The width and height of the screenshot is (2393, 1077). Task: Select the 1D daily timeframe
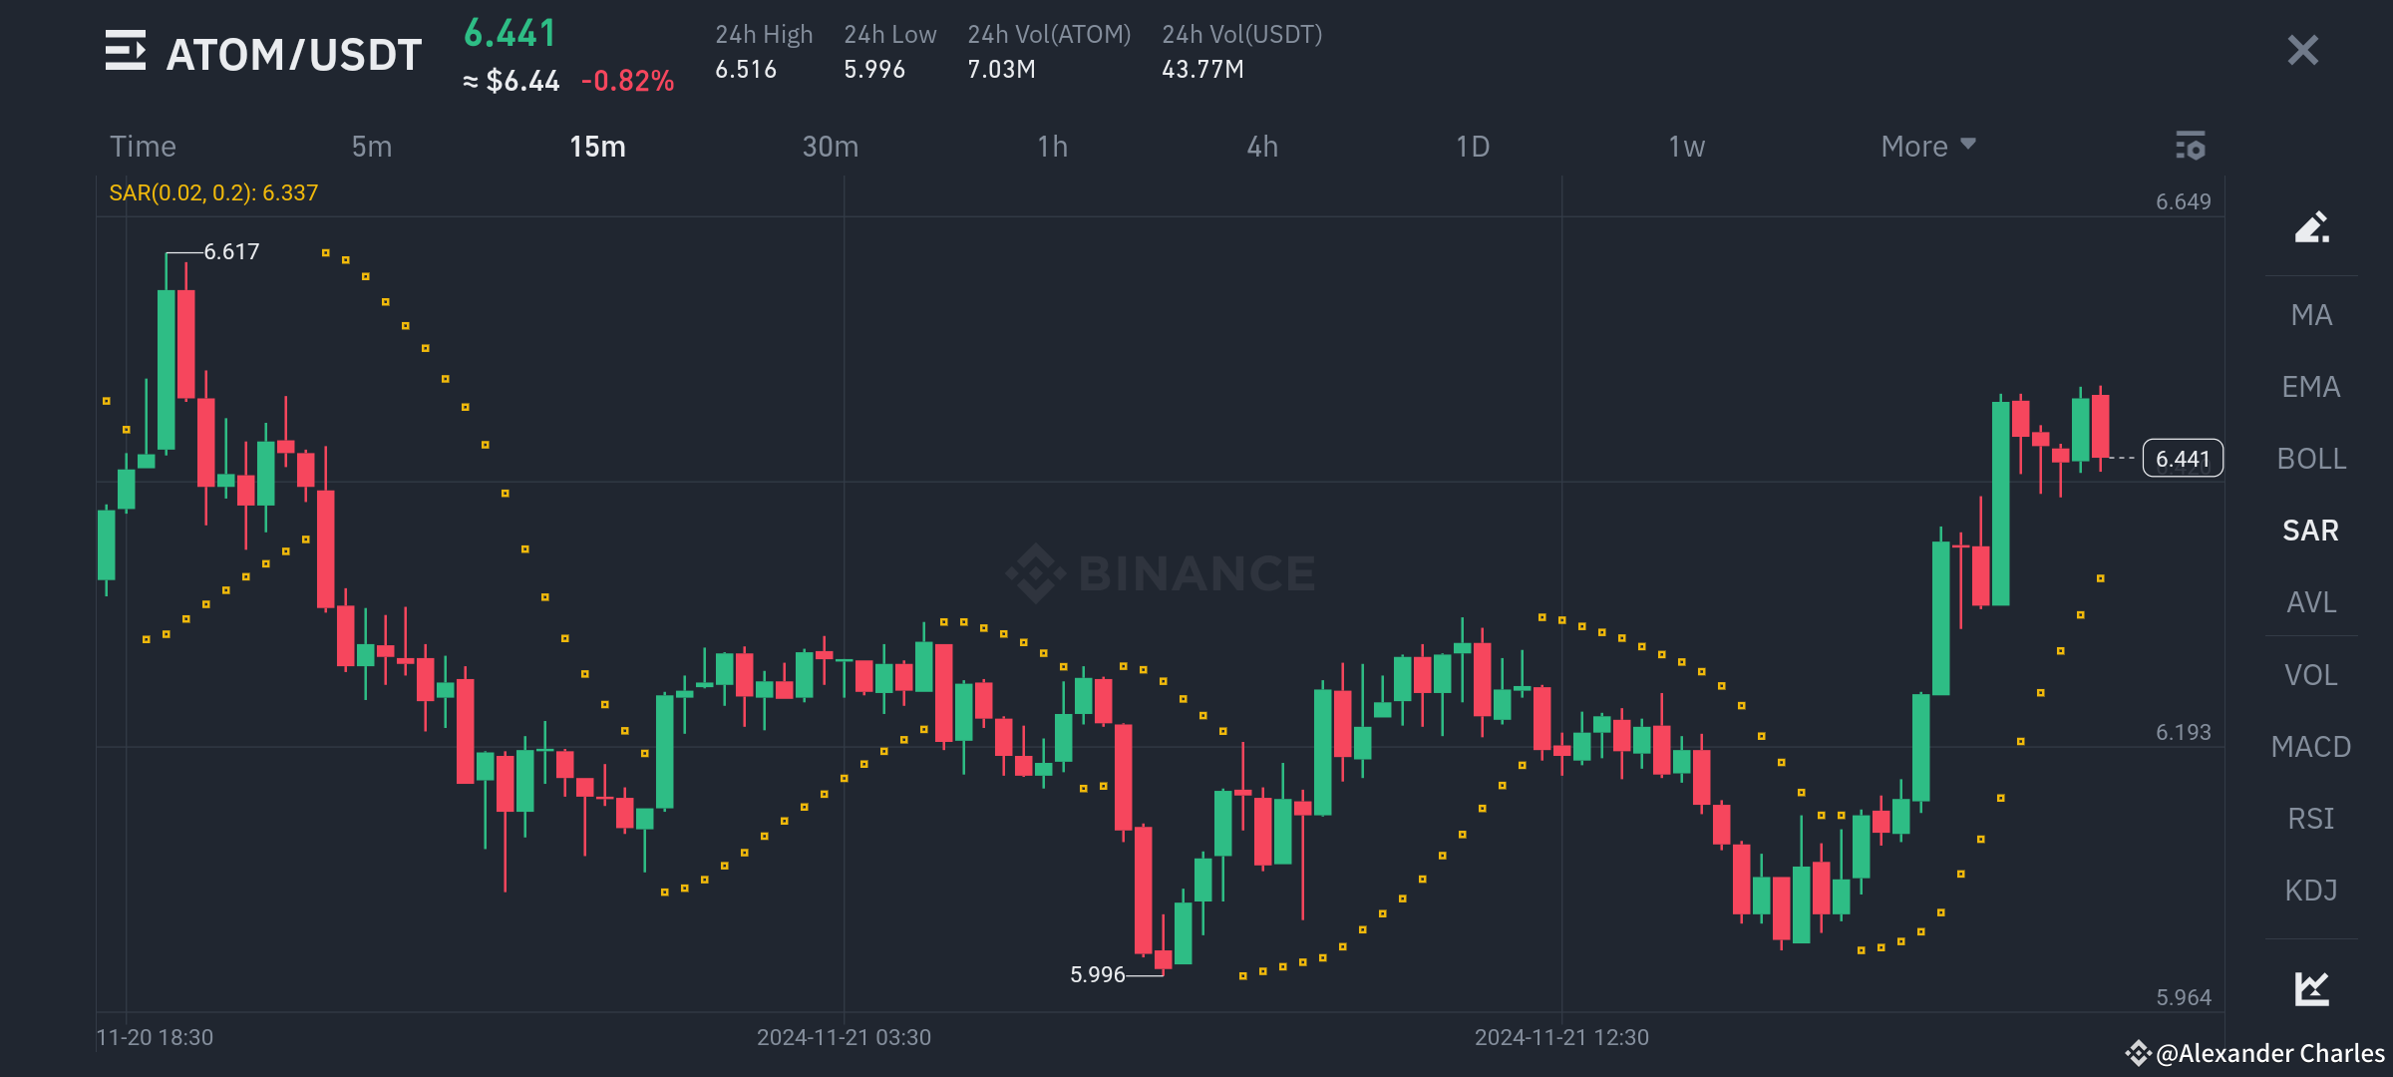(x=1470, y=146)
